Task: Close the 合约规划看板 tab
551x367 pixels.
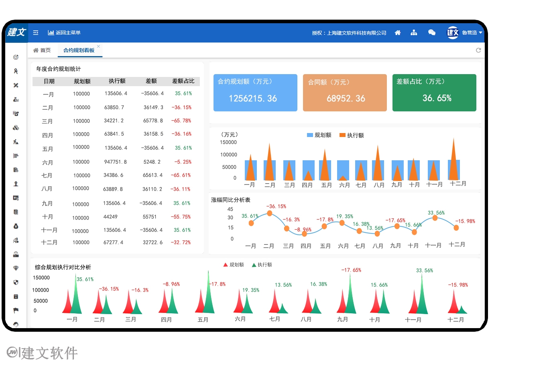Action: coord(98,46)
